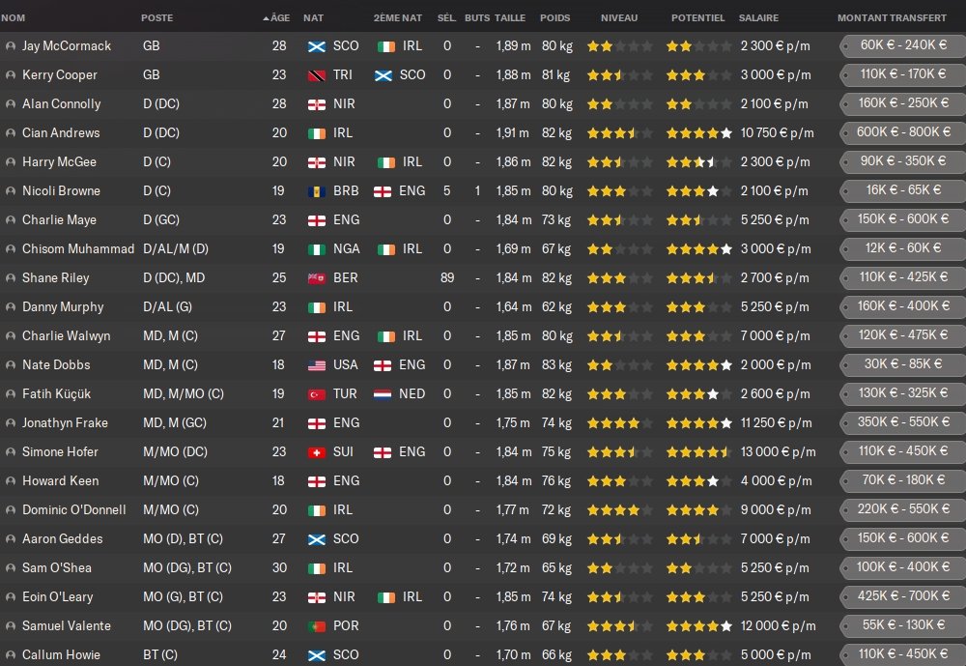Sort players by the SALAIRE column header
966x666 pixels.
758,17
